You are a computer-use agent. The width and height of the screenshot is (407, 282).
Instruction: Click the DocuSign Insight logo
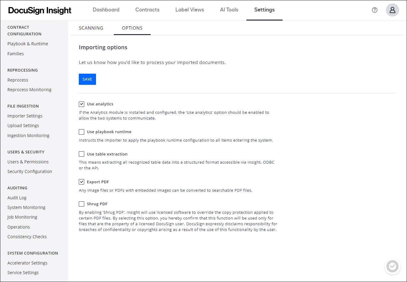pos(40,10)
